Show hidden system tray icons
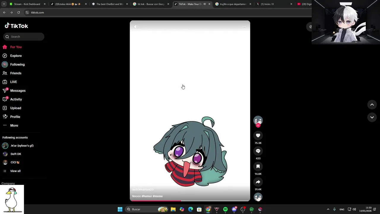Screen dimensions: 380x214 click(328, 209)
